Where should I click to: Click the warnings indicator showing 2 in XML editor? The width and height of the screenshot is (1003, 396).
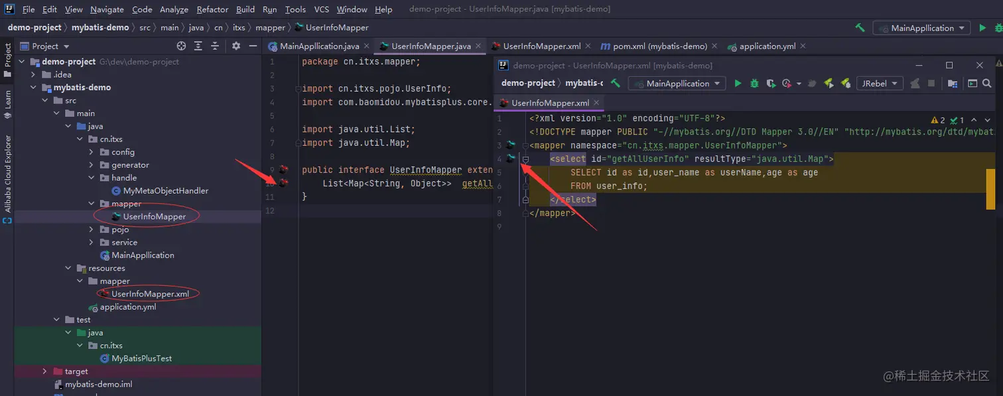click(939, 120)
